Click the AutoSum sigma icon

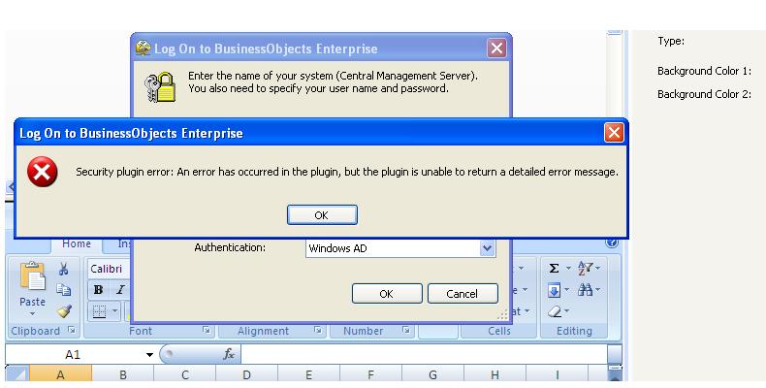pos(555,269)
